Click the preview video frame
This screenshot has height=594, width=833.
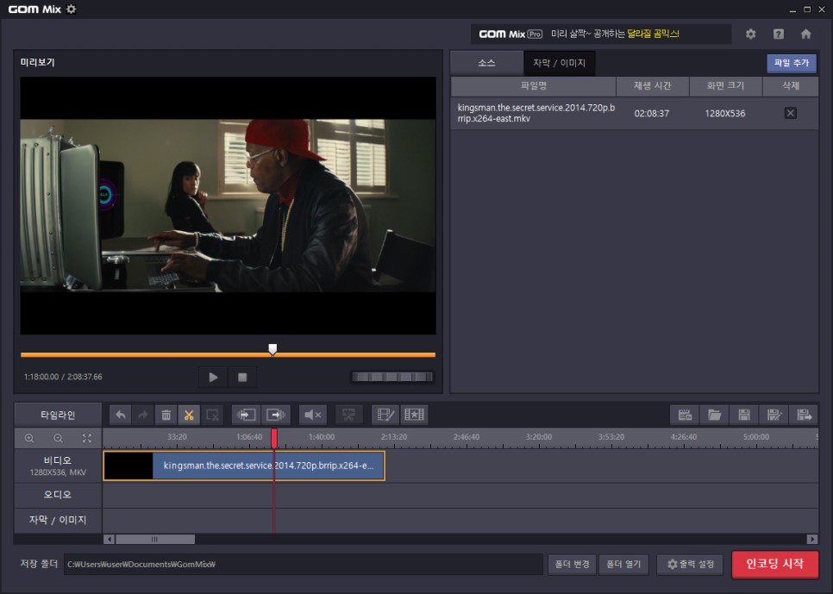click(228, 205)
